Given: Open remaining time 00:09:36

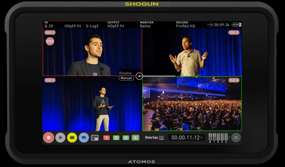Looking at the screenshot, I should 222,25.
